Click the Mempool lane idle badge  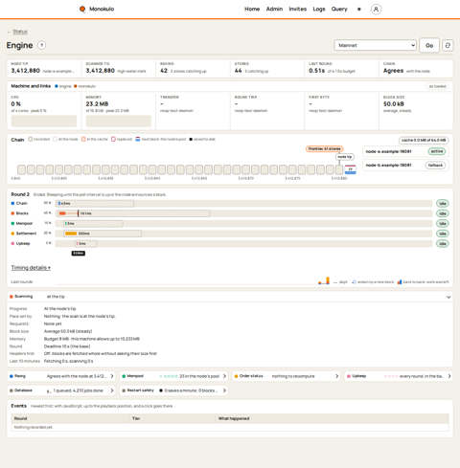coord(443,223)
